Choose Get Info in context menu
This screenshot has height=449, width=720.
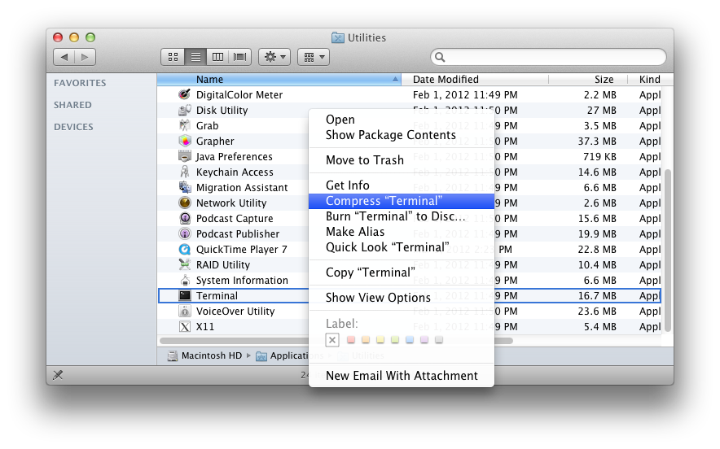pyautogui.click(x=402, y=185)
